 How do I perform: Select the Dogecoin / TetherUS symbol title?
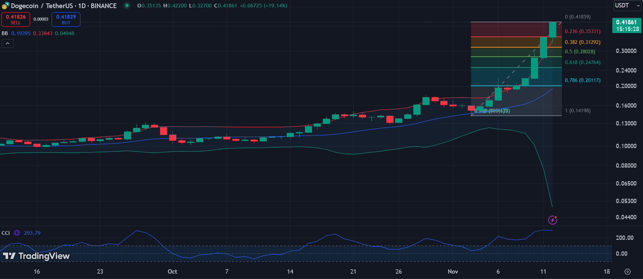[64, 6]
